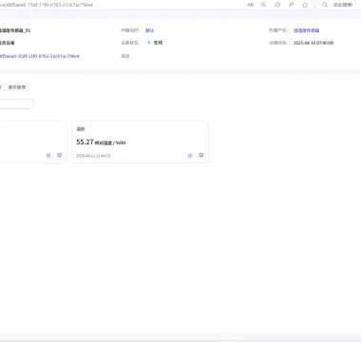Click the read aloud 'A' icon in address bar
This screenshot has height=342, width=361.
point(292,5)
